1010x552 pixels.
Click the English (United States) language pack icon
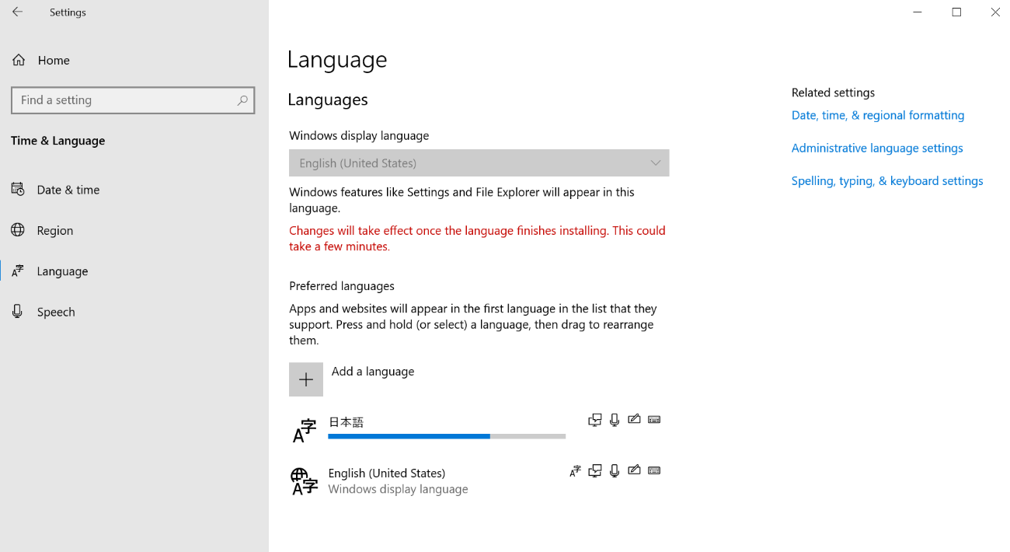(305, 481)
